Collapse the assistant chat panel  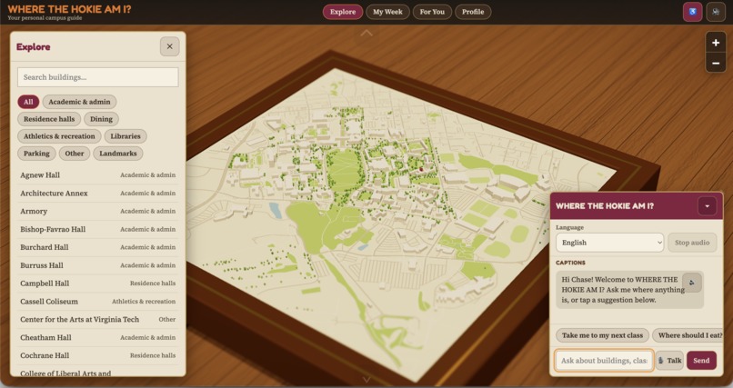[707, 206]
